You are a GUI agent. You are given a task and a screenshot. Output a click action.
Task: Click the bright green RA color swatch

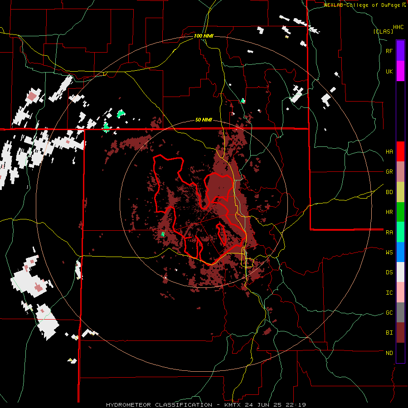(400, 232)
